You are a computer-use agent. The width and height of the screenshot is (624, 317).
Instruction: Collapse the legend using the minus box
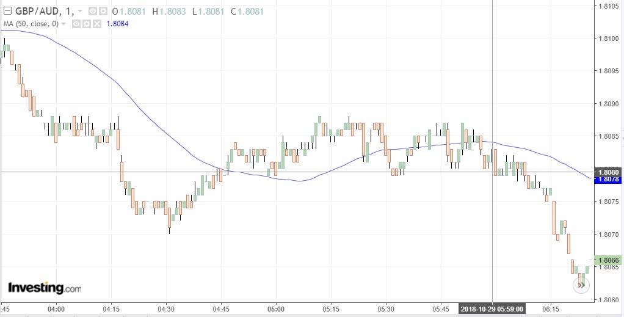(x=7, y=11)
